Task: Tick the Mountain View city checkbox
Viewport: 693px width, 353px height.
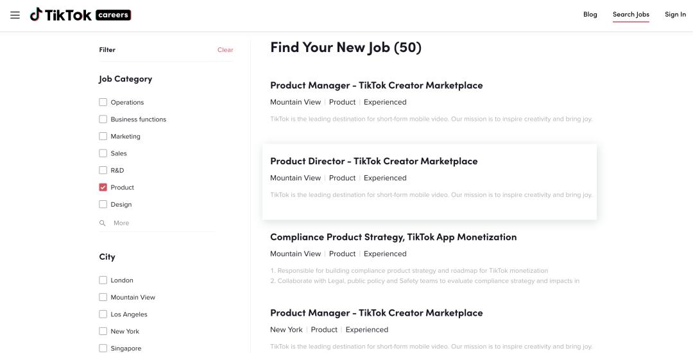Action: 103,297
